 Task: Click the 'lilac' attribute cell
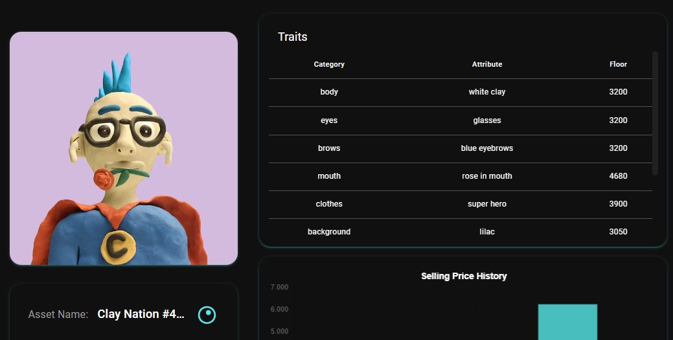click(x=487, y=232)
